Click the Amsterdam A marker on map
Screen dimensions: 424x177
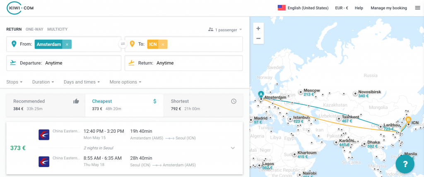(x=261, y=94)
